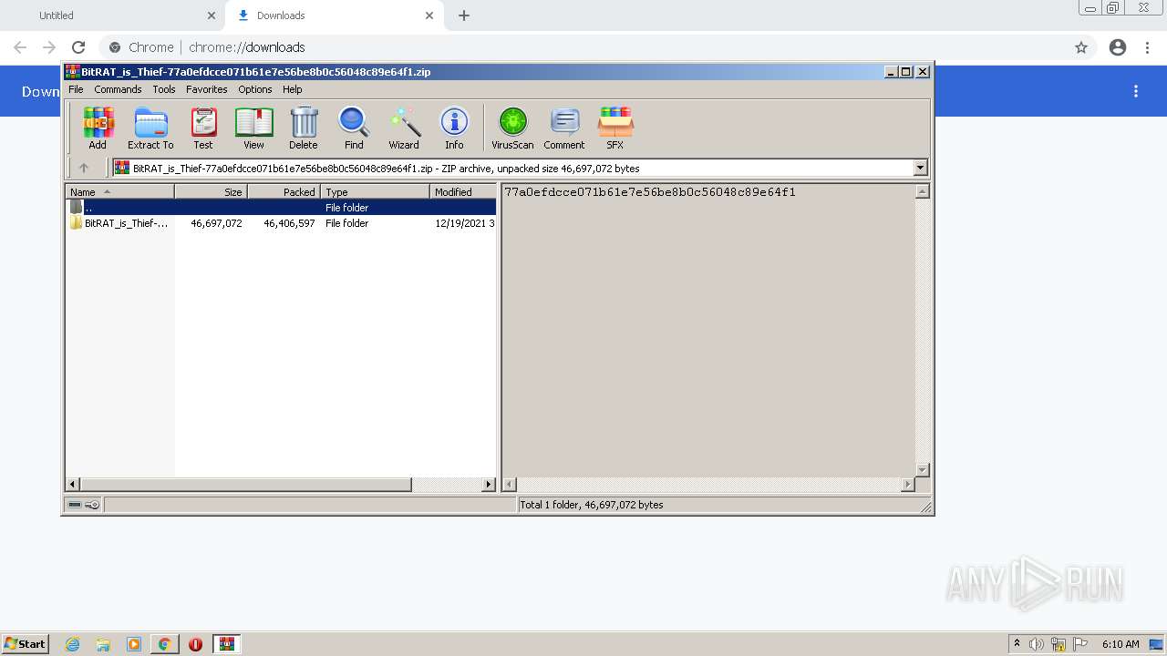
Task: Click the Chrome back arrow
Action: 20,47
